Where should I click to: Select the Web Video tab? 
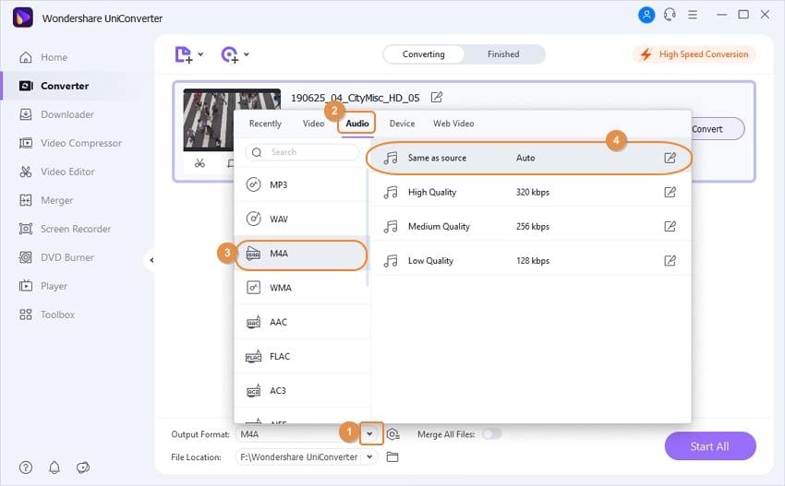click(x=453, y=124)
